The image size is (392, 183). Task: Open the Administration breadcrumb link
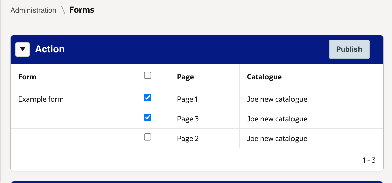[x=34, y=10]
